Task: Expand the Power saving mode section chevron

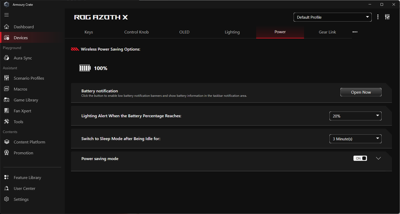Action: pos(378,158)
